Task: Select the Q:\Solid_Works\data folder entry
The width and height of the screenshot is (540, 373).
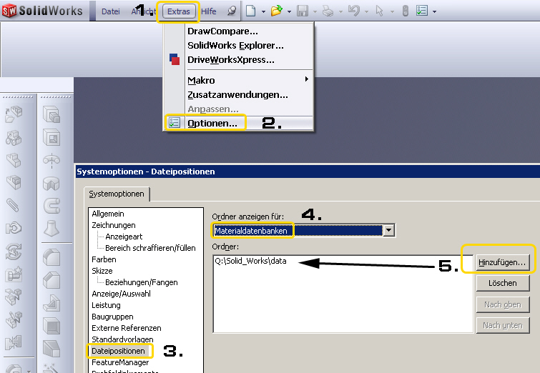Action: [251, 261]
